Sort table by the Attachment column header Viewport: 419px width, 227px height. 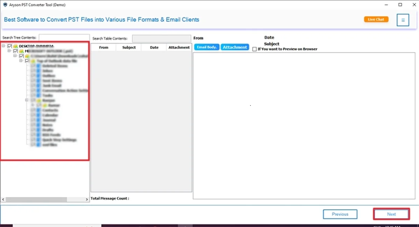(x=179, y=47)
